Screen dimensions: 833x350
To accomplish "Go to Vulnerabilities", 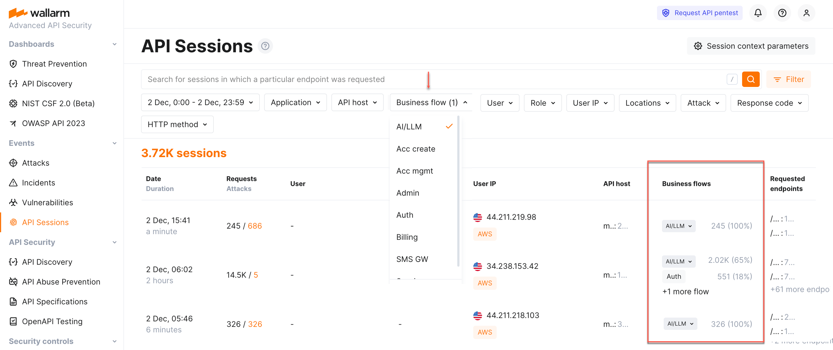I will point(47,203).
